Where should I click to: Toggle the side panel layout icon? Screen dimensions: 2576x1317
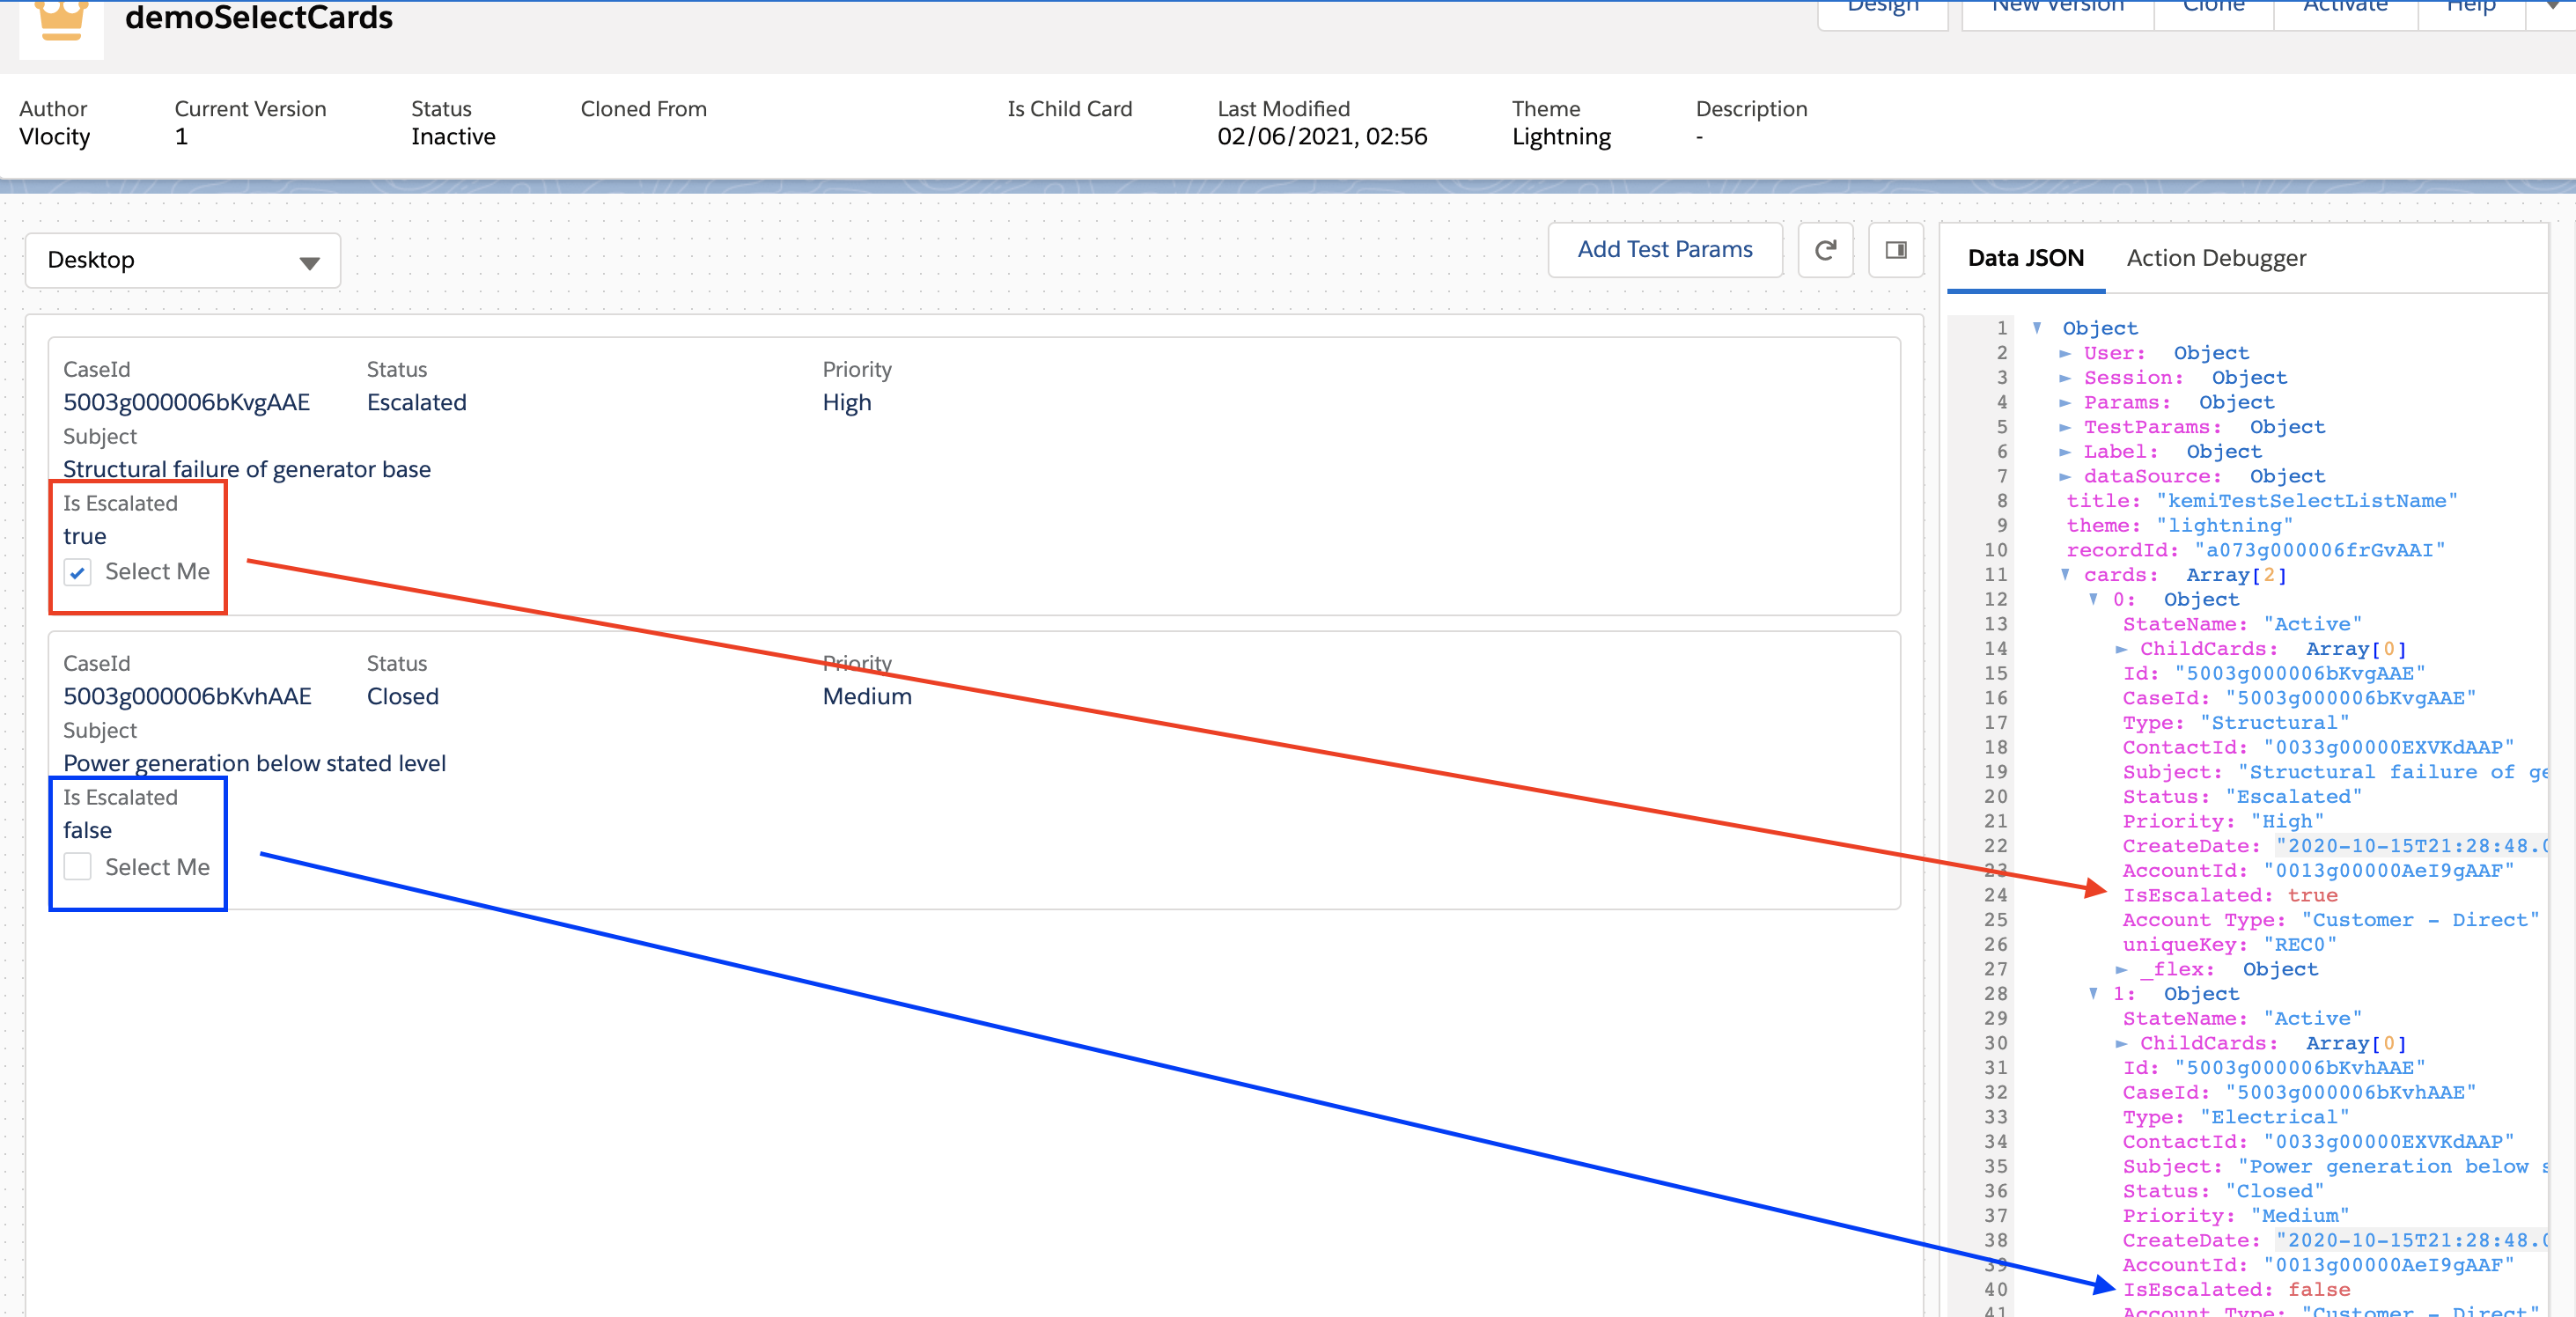[1896, 250]
